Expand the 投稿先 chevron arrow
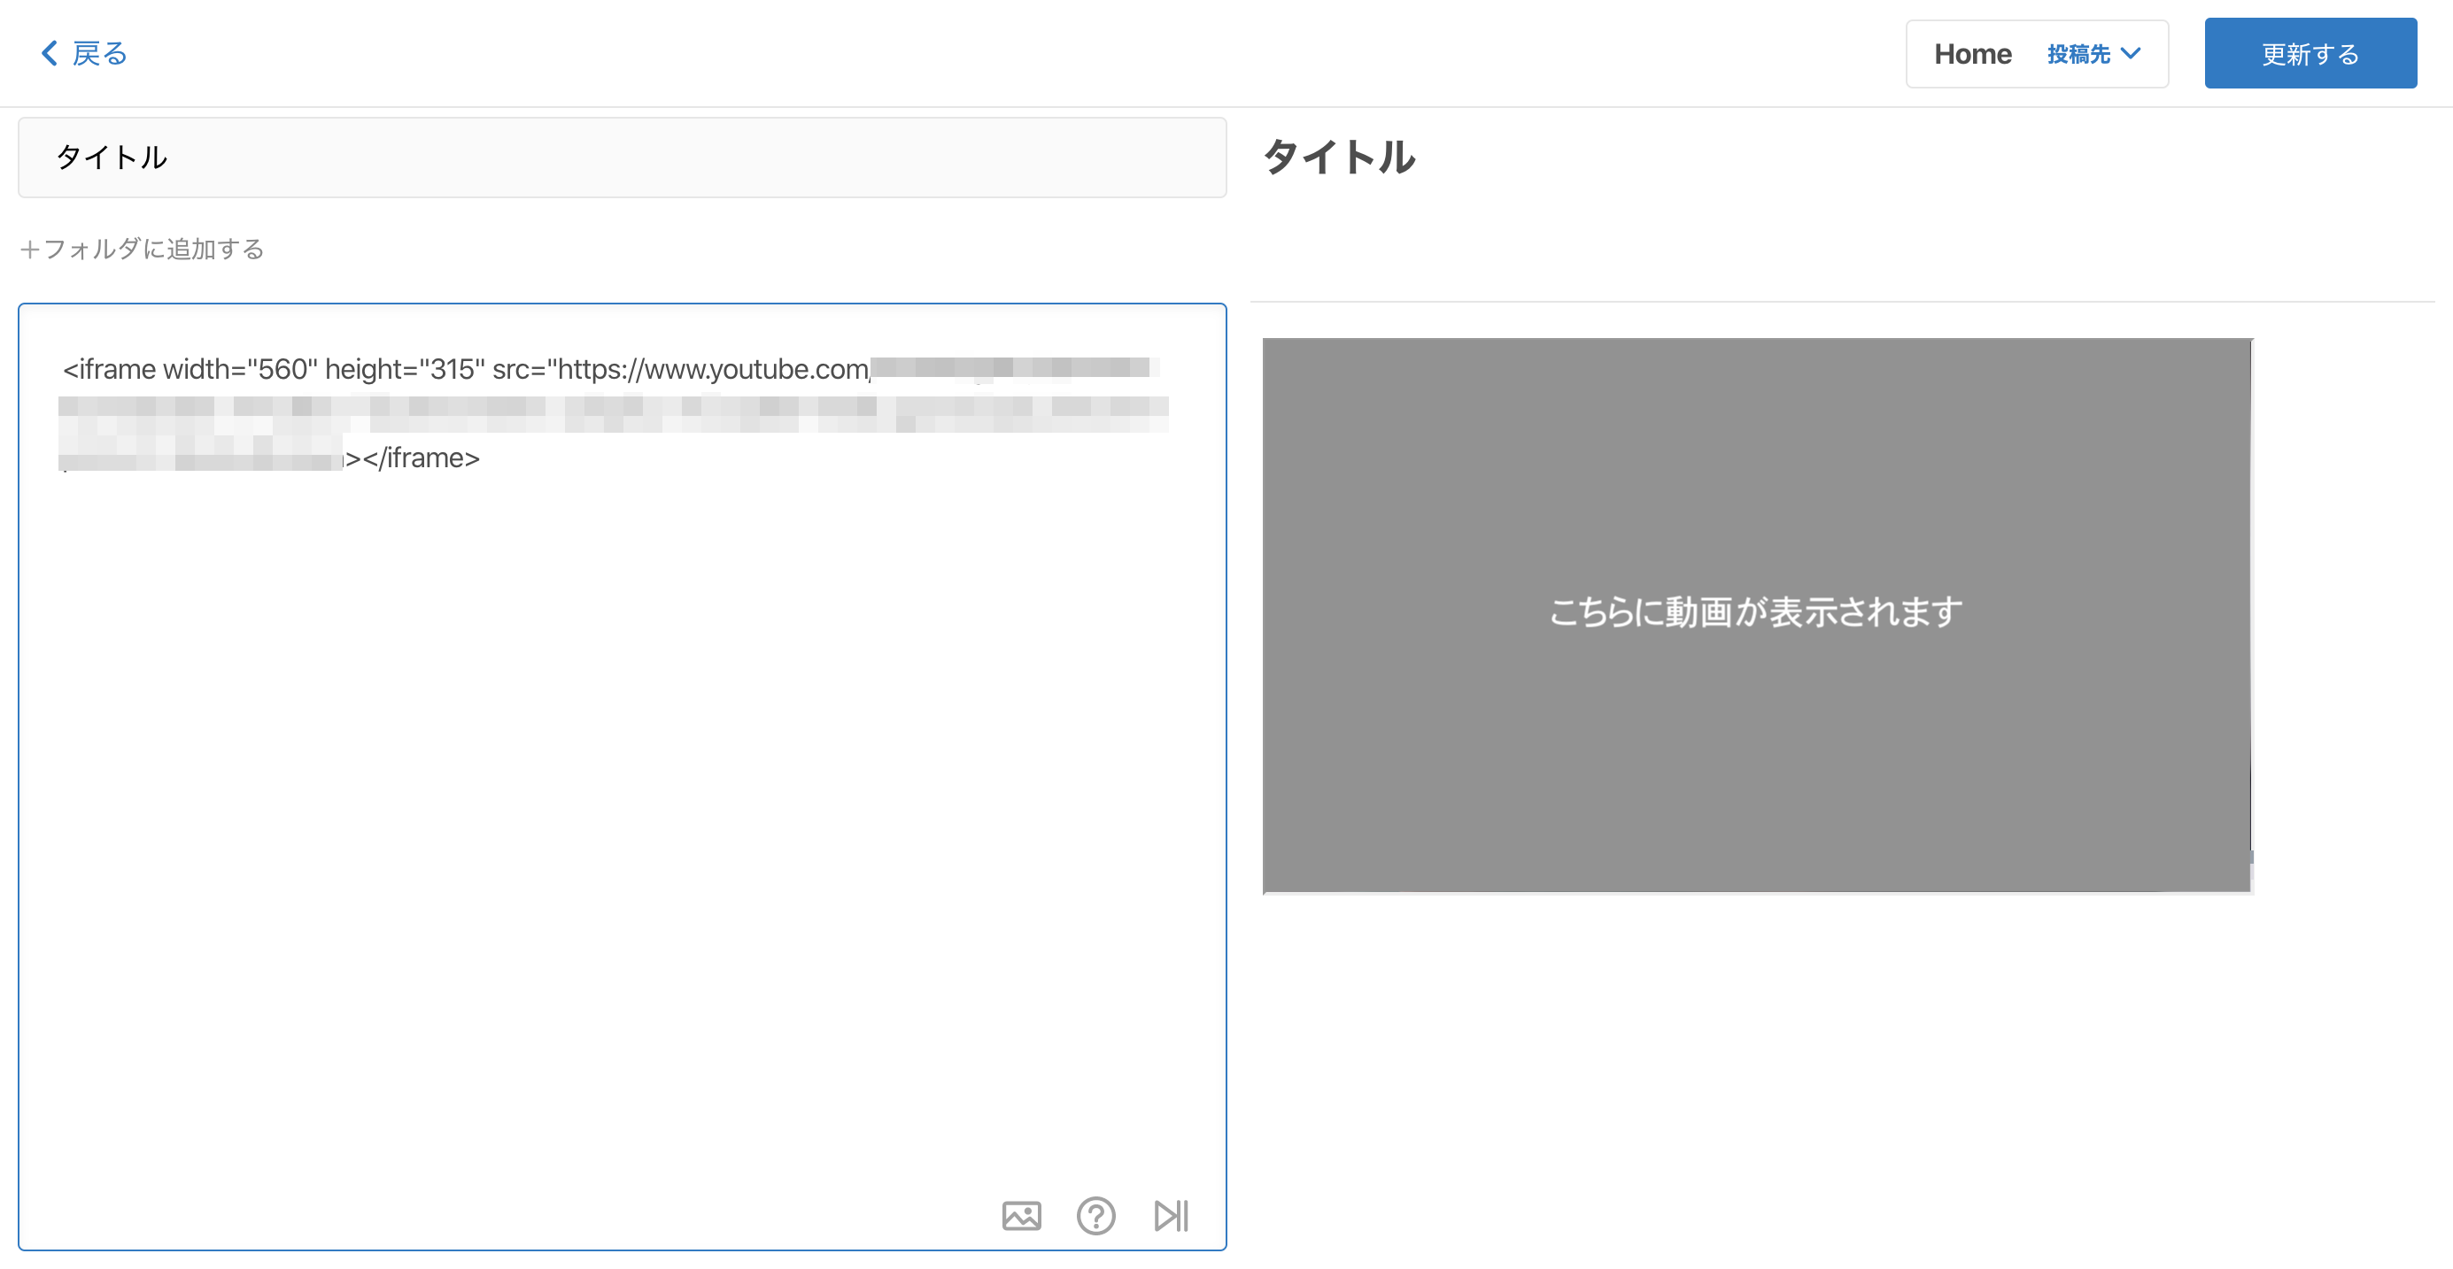 point(2132,54)
